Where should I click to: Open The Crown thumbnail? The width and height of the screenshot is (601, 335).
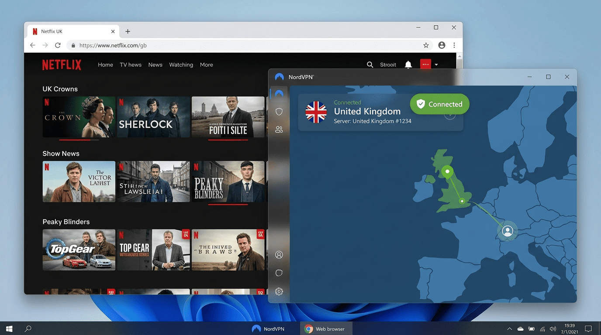(x=79, y=117)
